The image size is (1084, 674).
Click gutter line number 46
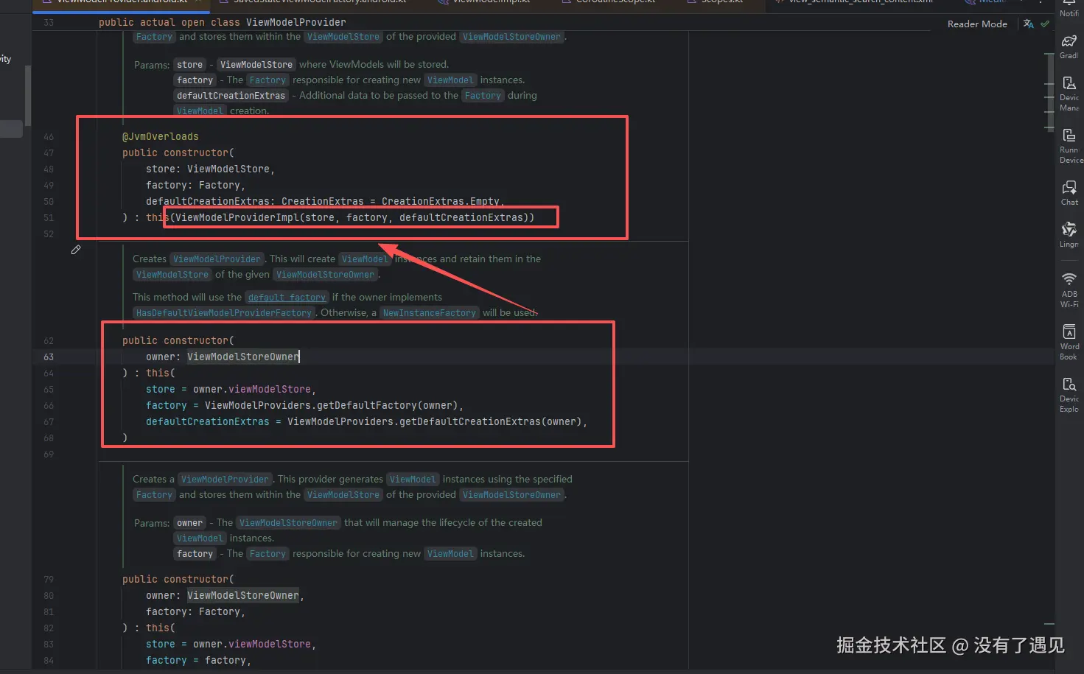49,136
